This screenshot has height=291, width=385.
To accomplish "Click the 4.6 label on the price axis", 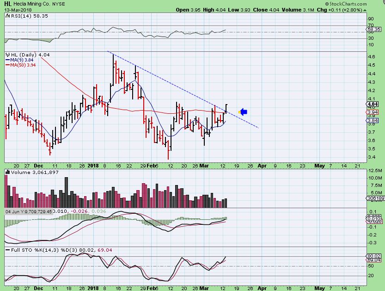I will [372, 57].
